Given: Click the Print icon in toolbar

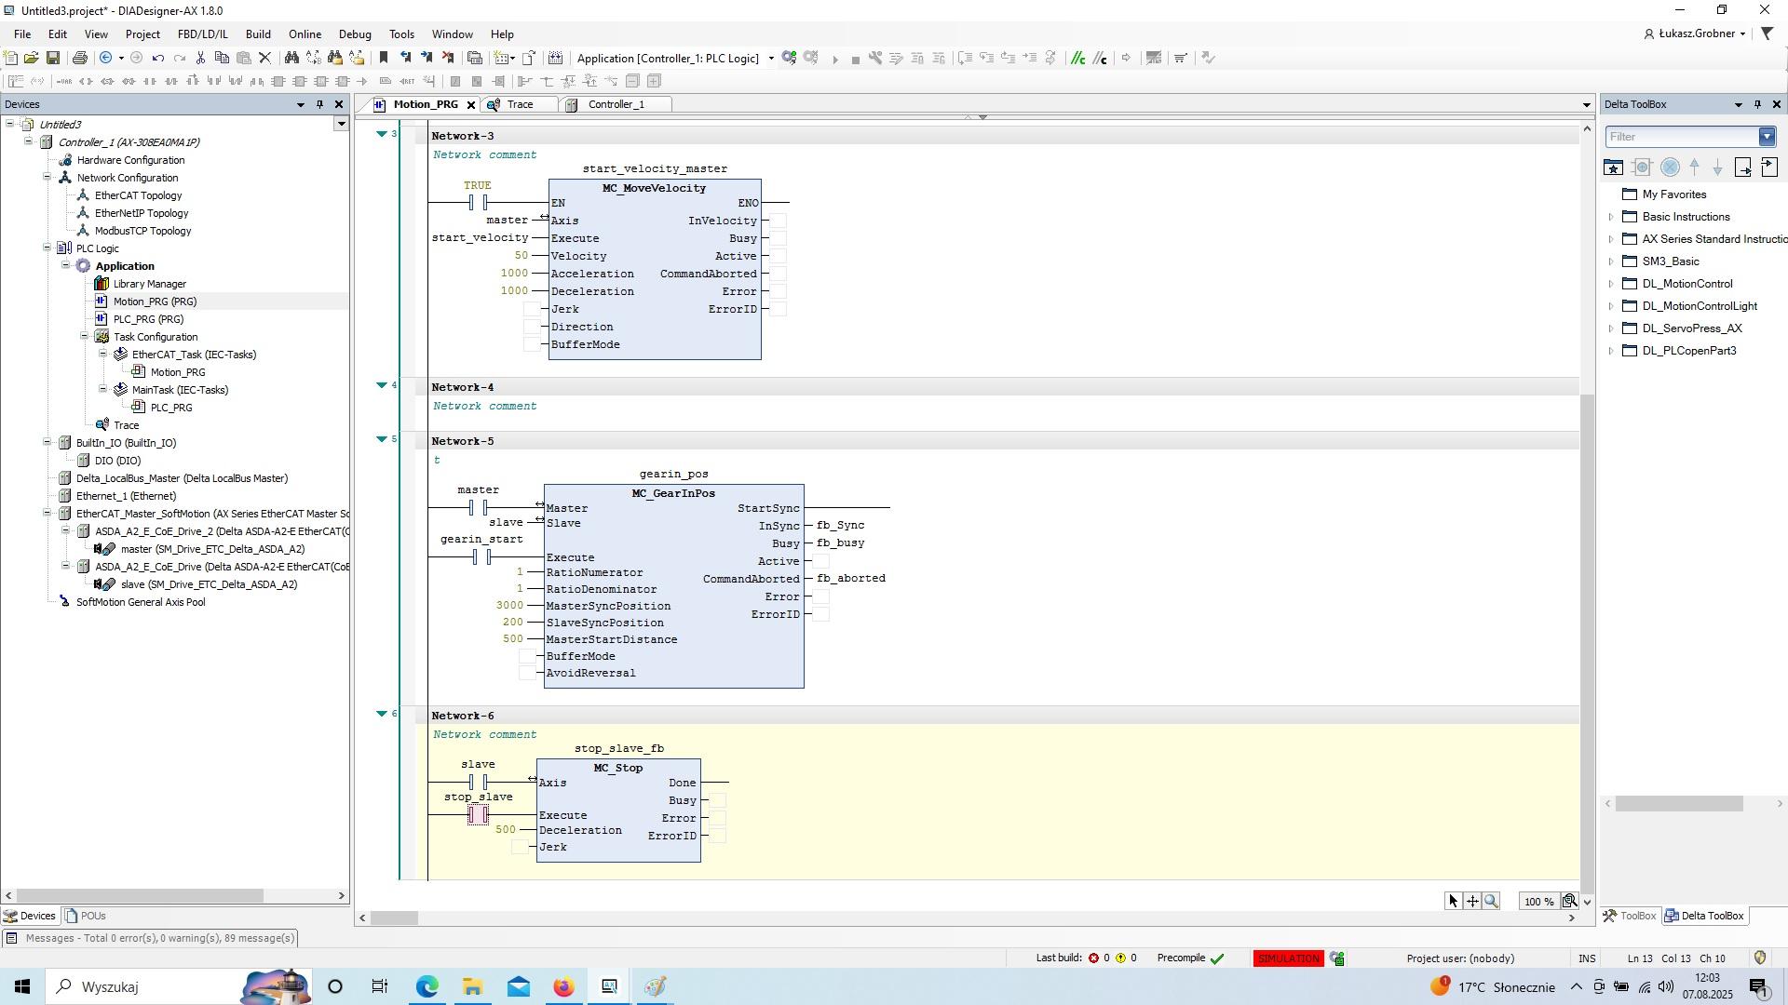Looking at the screenshot, I should [80, 58].
